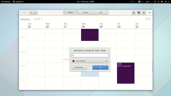The image size is (171, 96).
Task: Select the Saturday 21 column header
Action: pyautogui.click(x=137, y=26)
